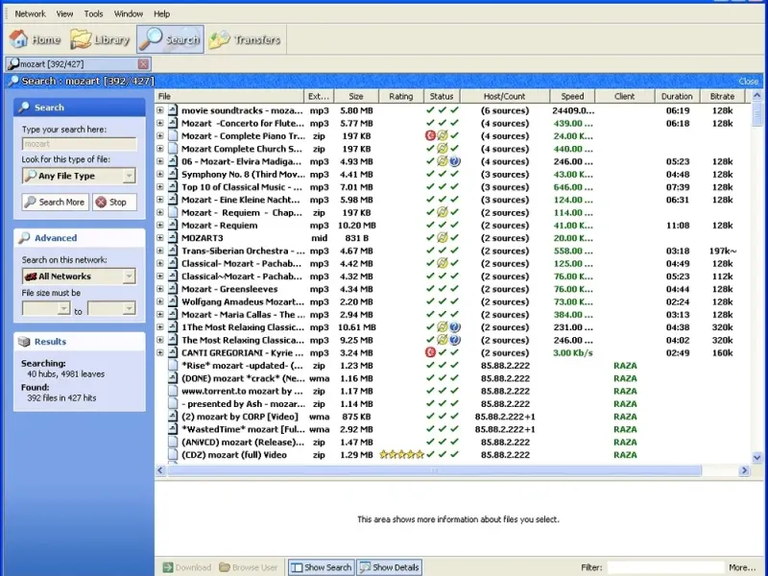Expand the Mozart - Requiem result sources
Viewport: 768px width, 576px height.
(x=160, y=226)
